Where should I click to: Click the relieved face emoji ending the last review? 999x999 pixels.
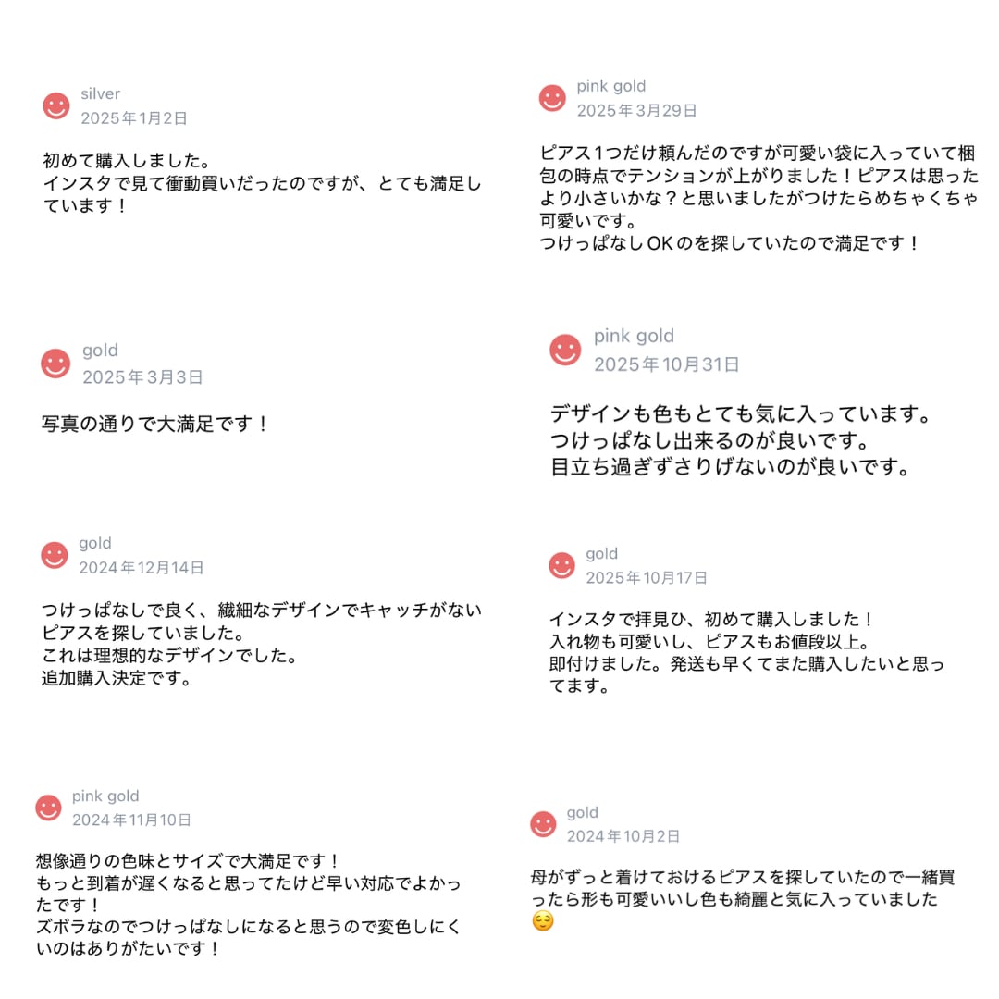(543, 921)
